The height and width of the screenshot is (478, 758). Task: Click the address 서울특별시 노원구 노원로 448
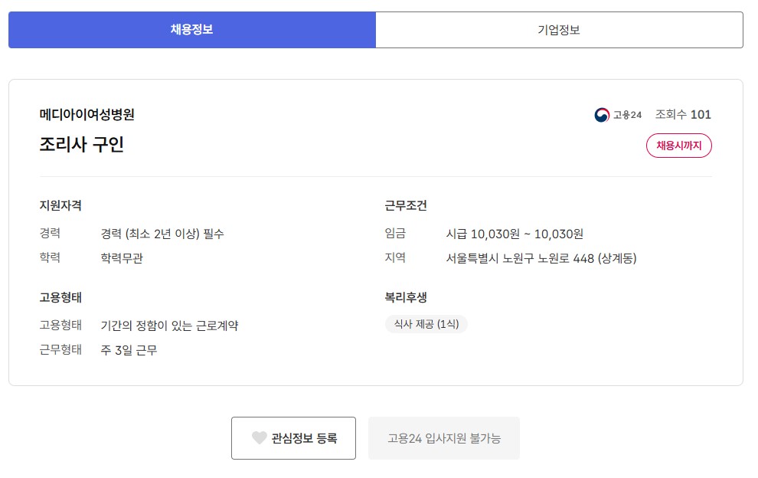pos(541,258)
